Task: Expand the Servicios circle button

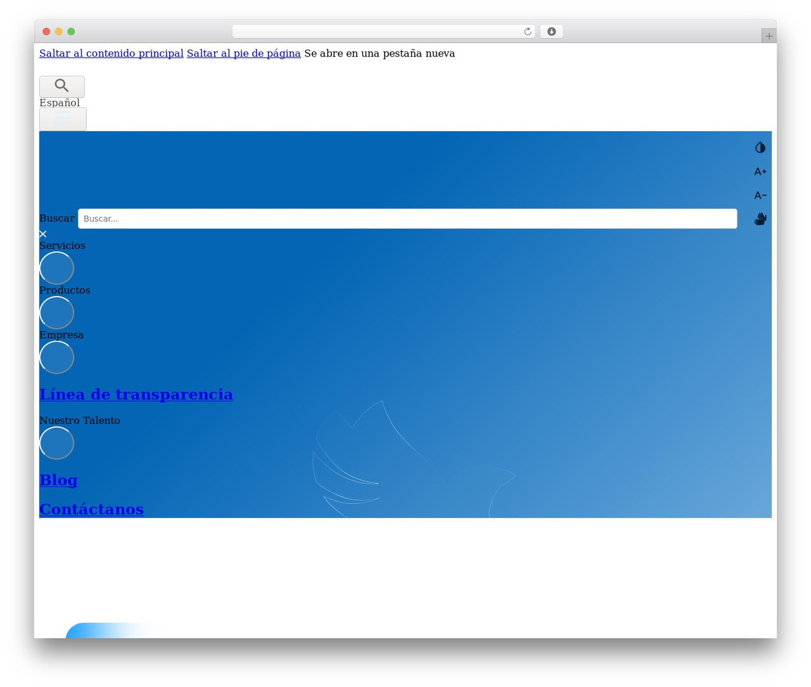Action: 57,268
